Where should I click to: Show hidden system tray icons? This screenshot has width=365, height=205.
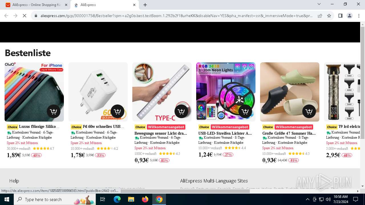(307, 199)
